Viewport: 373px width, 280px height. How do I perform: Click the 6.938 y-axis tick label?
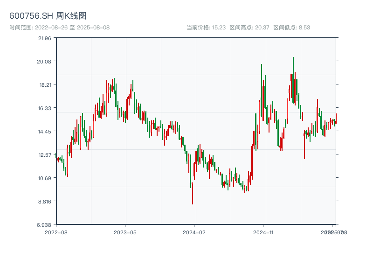coord(45,224)
